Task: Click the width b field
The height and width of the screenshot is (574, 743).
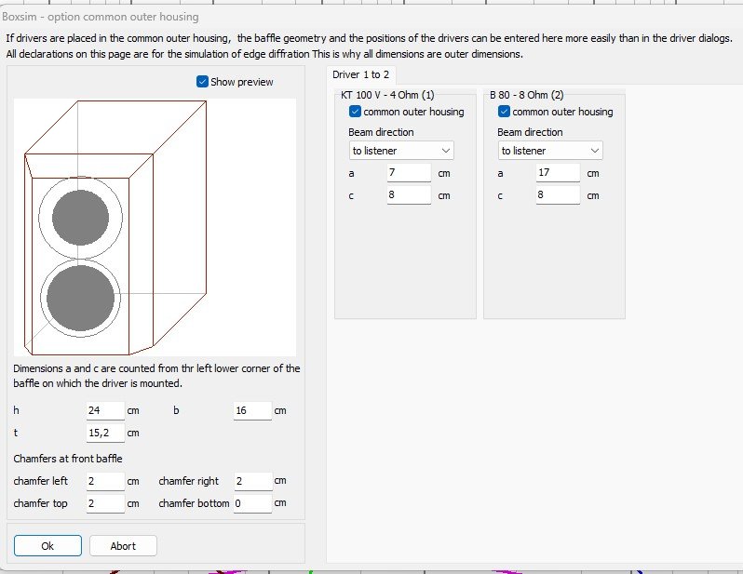Action: point(252,410)
